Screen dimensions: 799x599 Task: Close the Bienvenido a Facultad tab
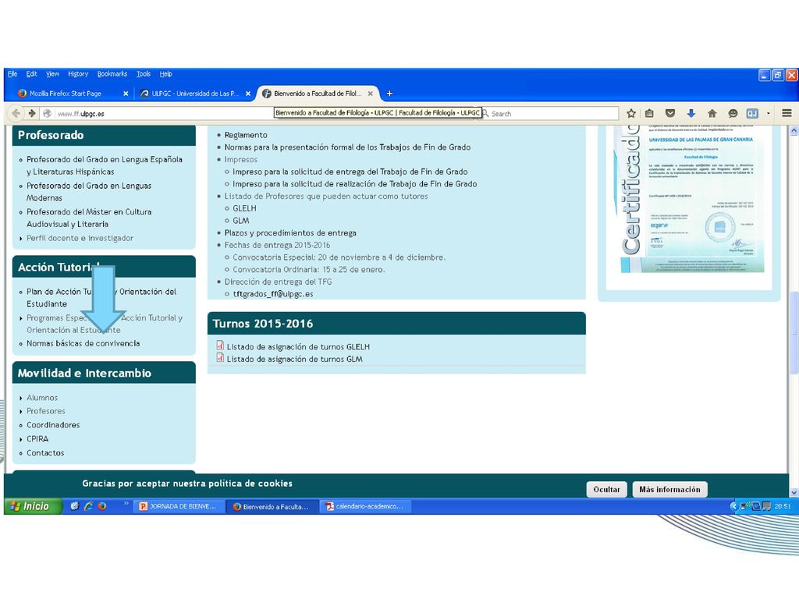[x=371, y=94]
